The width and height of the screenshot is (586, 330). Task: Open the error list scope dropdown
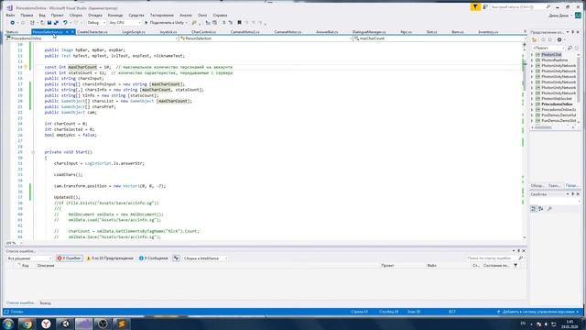point(29,258)
